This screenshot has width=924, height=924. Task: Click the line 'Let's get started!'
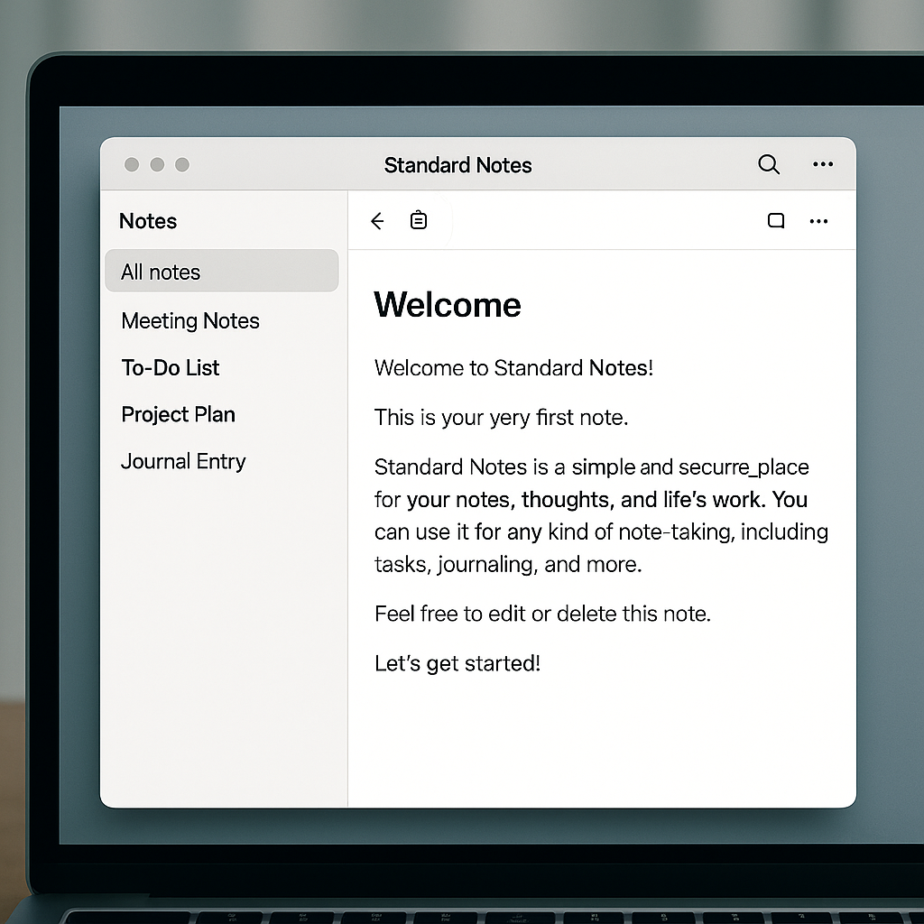coord(457,663)
